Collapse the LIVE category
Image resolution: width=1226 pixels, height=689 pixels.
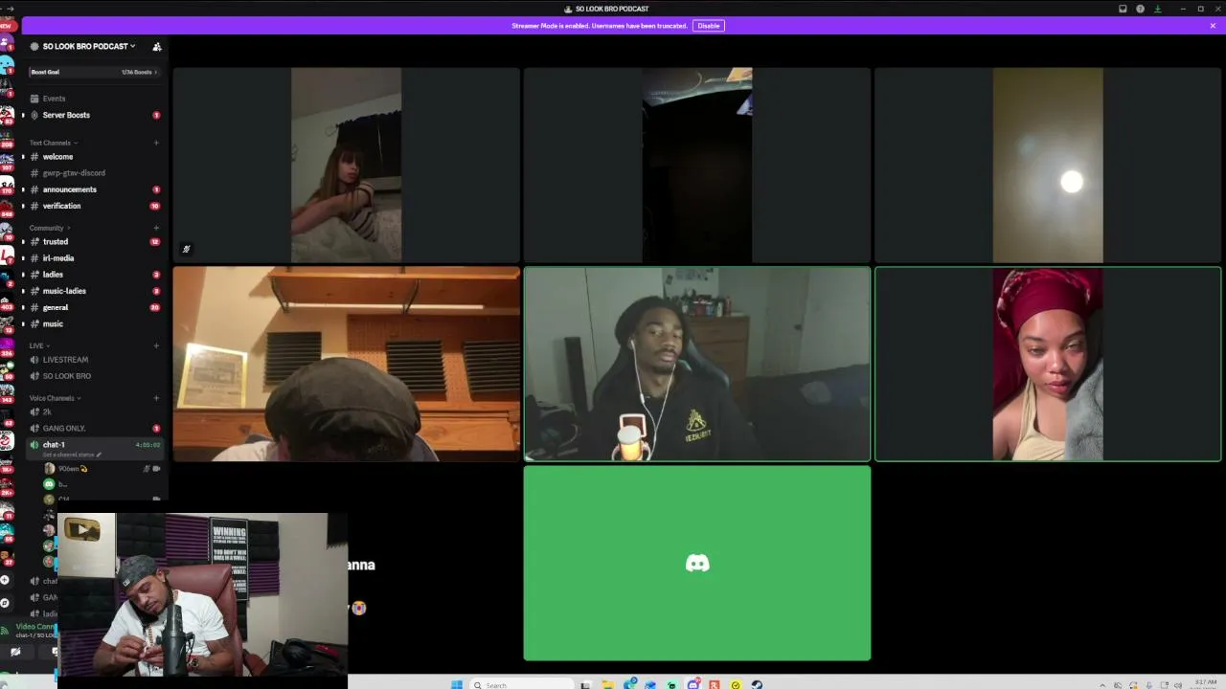pyautogui.click(x=39, y=345)
